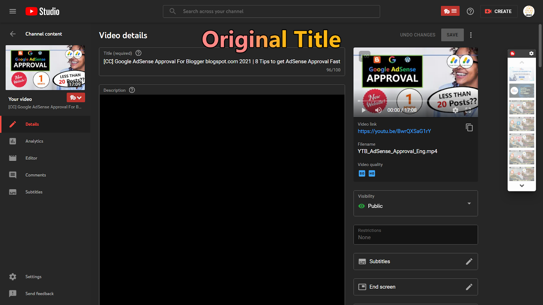Mute the video preview volume
This screenshot has height=305, width=543.
click(378, 110)
